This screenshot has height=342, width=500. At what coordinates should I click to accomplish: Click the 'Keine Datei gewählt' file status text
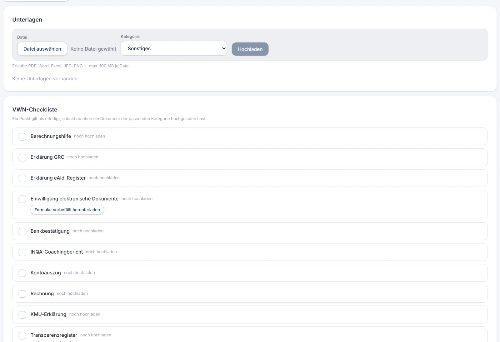point(93,49)
